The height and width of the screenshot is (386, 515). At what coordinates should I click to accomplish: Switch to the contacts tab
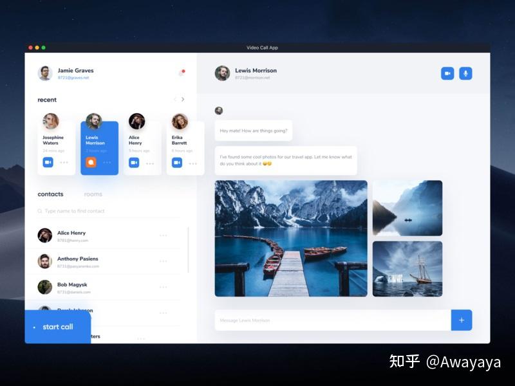point(50,194)
